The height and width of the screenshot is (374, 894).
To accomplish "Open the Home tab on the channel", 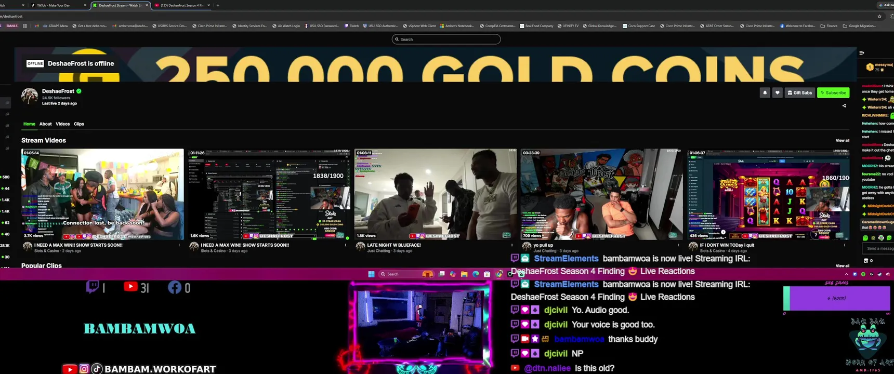I will pos(29,124).
